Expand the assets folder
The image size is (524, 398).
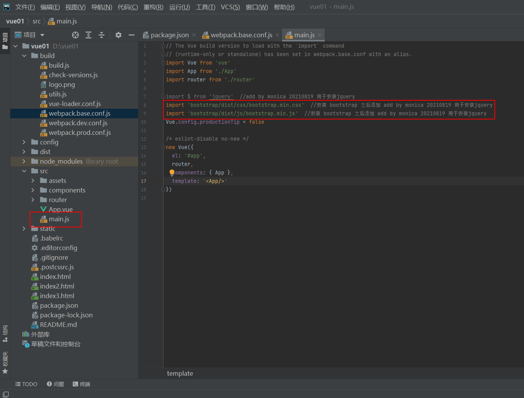pos(33,181)
